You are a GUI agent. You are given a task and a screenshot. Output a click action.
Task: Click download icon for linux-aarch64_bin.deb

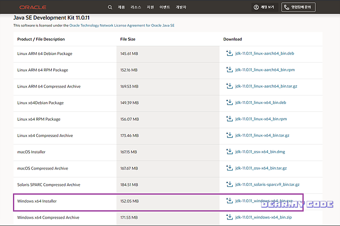tap(229, 53)
